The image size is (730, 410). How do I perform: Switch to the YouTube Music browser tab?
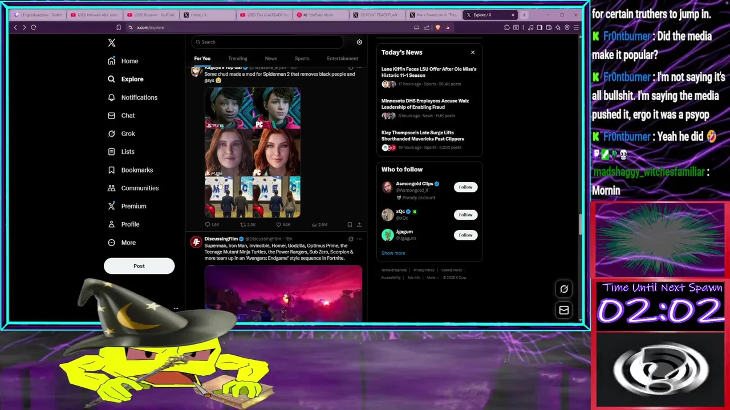tap(319, 15)
